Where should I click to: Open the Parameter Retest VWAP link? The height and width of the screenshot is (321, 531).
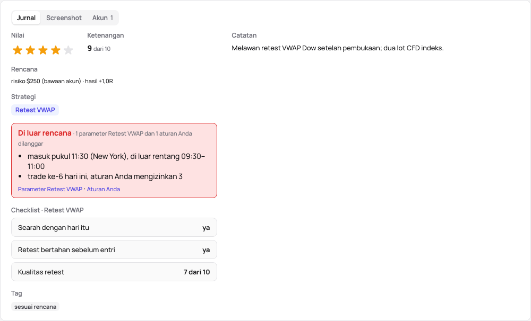50,189
